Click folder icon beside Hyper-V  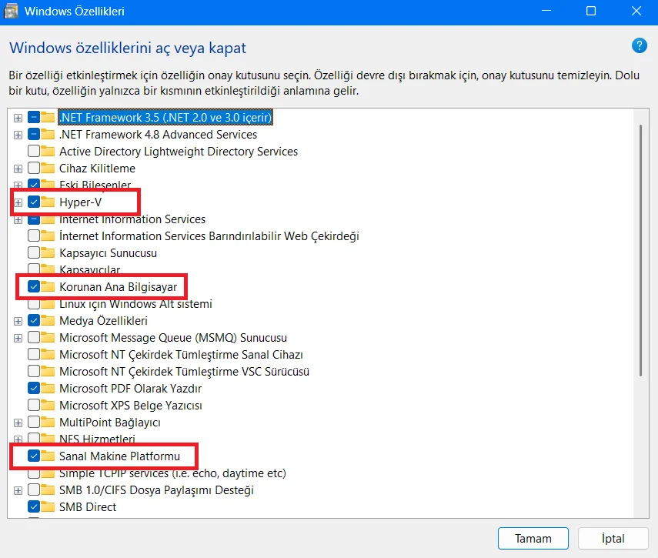48,202
